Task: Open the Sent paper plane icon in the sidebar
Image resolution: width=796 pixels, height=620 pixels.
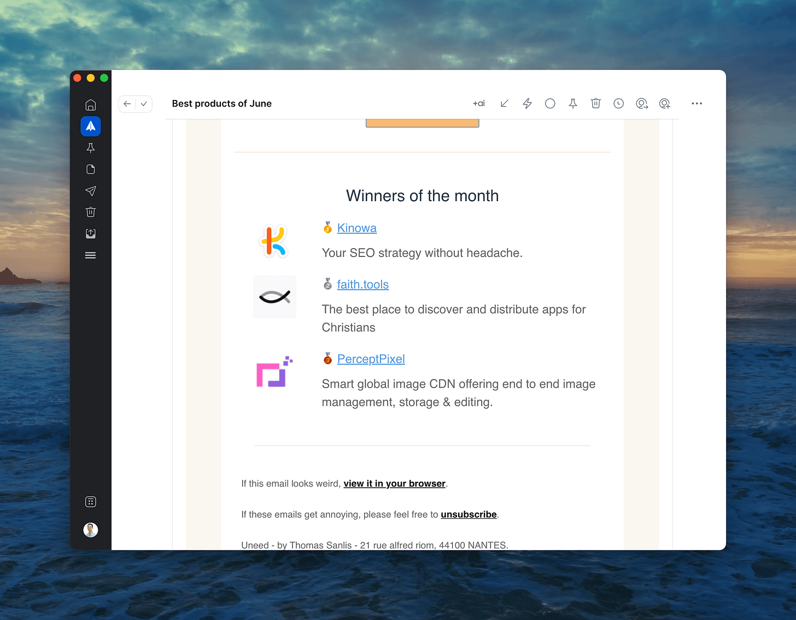Action: pyautogui.click(x=91, y=191)
